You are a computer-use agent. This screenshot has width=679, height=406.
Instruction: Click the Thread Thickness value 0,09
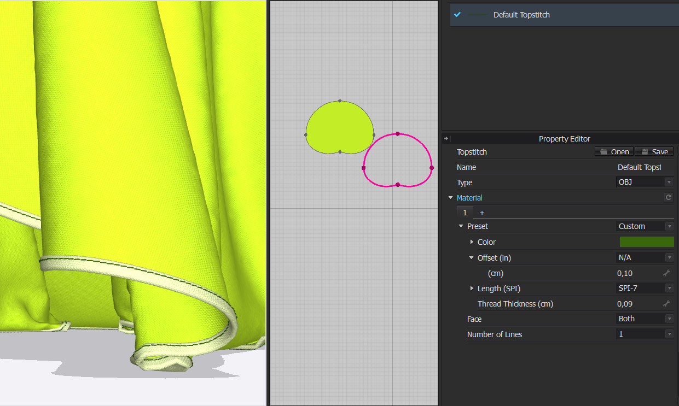pyautogui.click(x=625, y=303)
